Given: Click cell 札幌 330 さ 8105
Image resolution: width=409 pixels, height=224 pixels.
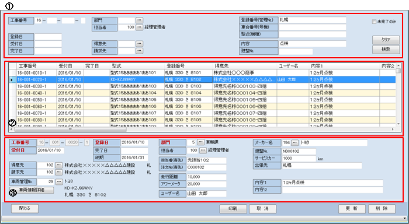Looking at the screenshot, I should tap(188, 100).
